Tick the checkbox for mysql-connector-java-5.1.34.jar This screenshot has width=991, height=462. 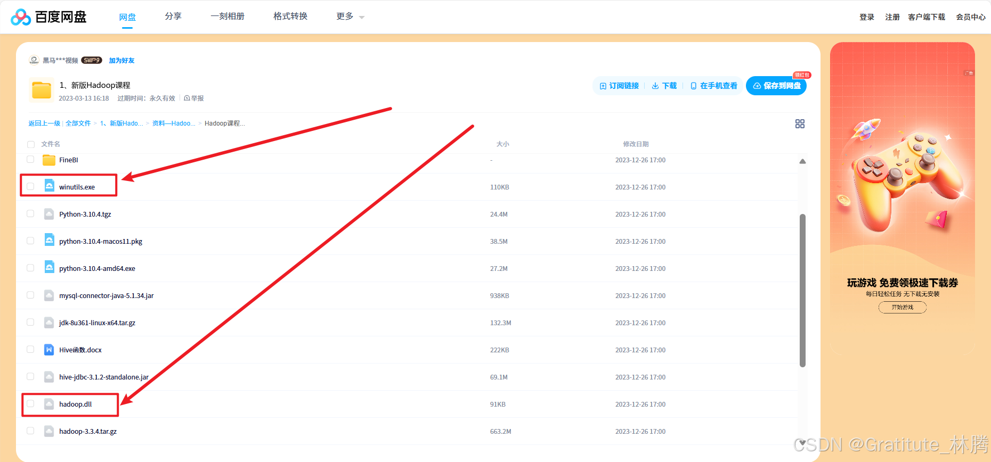(30, 295)
